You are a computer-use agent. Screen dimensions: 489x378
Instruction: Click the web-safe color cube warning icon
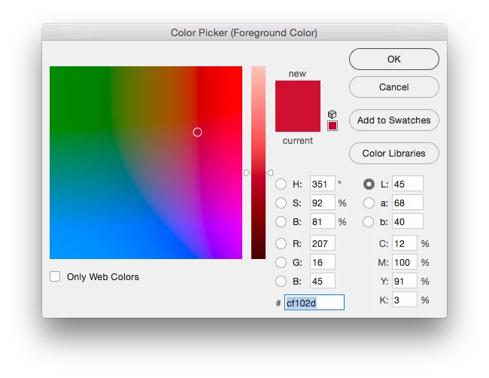click(x=332, y=114)
